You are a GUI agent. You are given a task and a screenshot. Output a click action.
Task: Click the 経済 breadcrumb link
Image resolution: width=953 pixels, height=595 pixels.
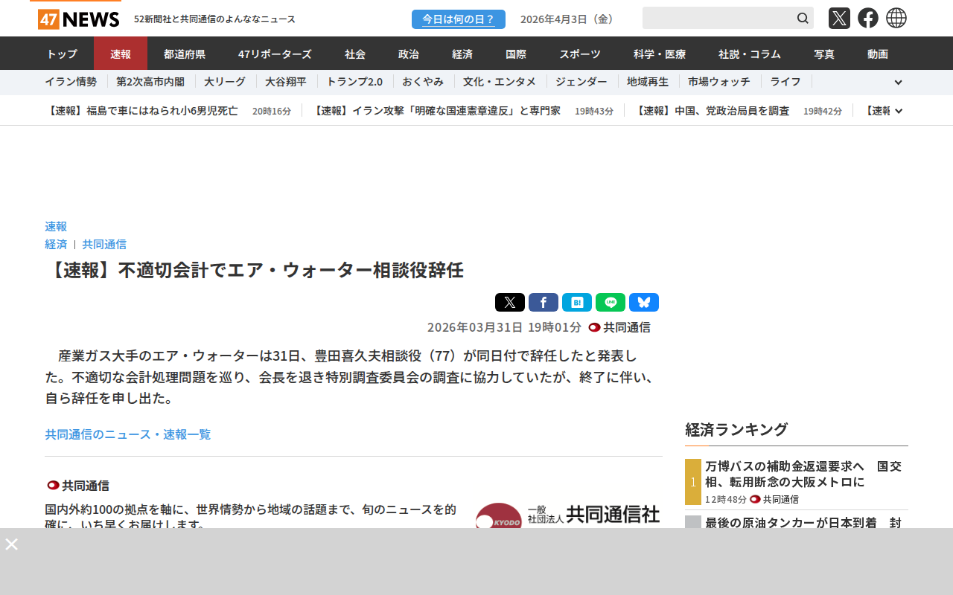(56, 244)
